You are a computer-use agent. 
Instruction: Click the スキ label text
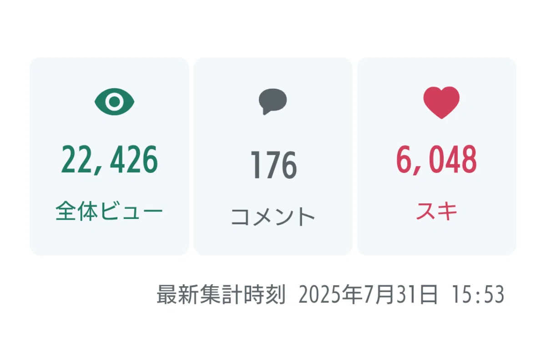[437, 212]
